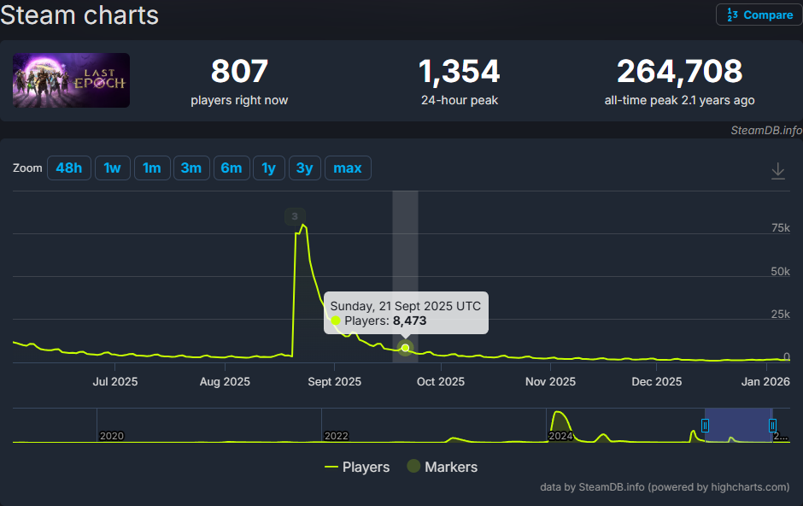This screenshot has height=506, width=803.
Task: Open the chart download menu icon
Action: [777, 171]
